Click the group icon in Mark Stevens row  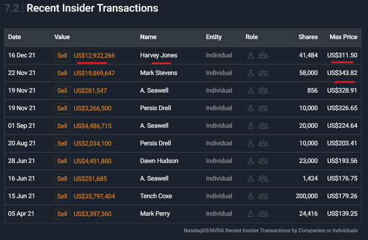click(x=263, y=73)
